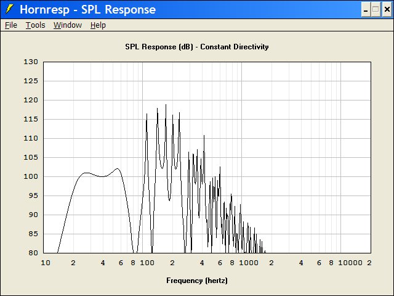Screen dimensions: 394x296
Task: Click the 95 dB axis label
Action: (33, 195)
